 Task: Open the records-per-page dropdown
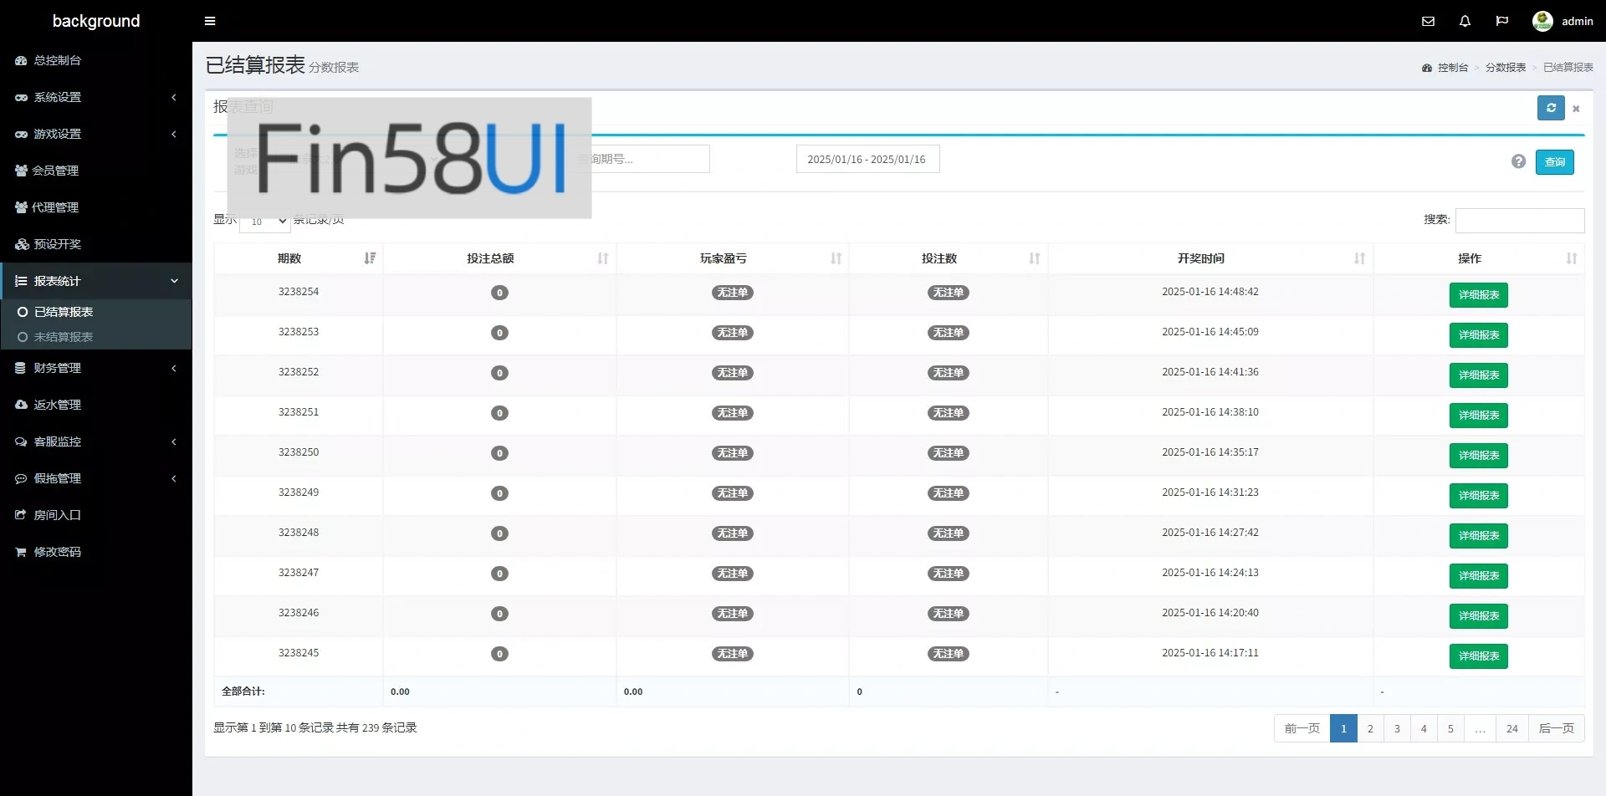[264, 222]
